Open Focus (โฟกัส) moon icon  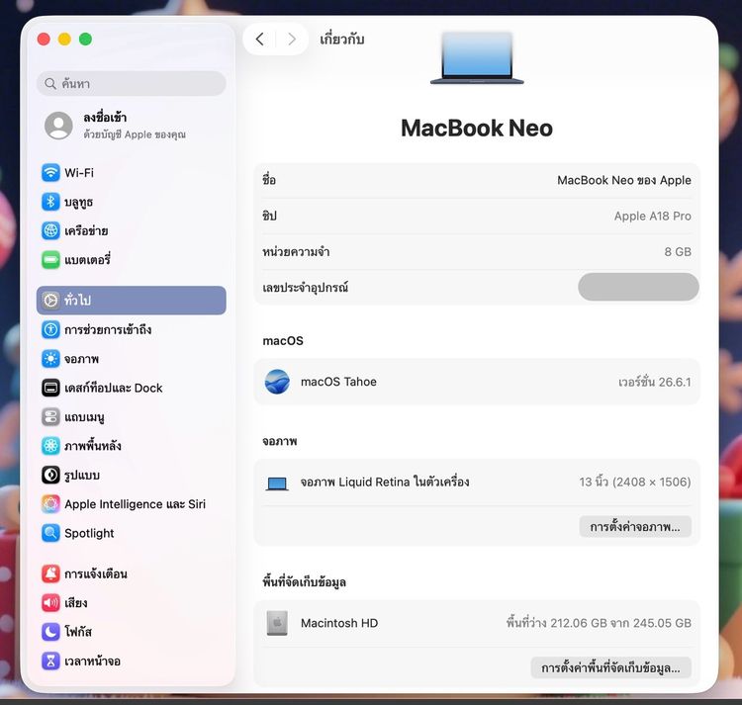pyautogui.click(x=50, y=632)
